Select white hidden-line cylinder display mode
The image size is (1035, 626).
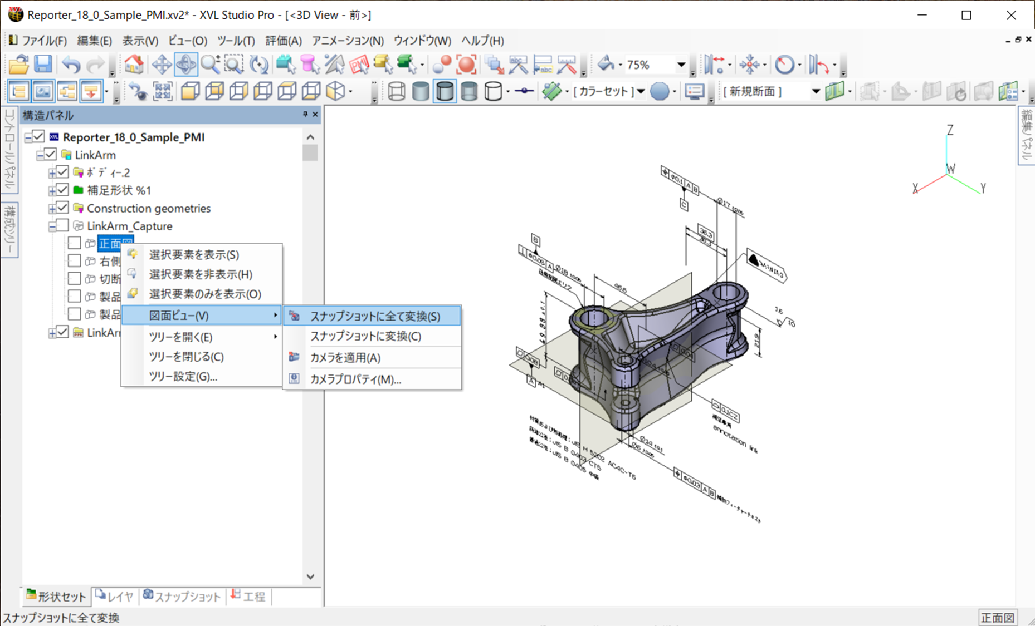493,91
